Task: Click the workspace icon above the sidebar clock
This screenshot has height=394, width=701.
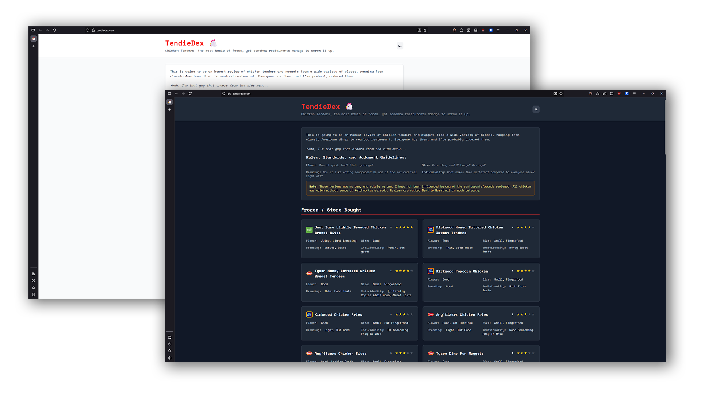Action: (169, 337)
